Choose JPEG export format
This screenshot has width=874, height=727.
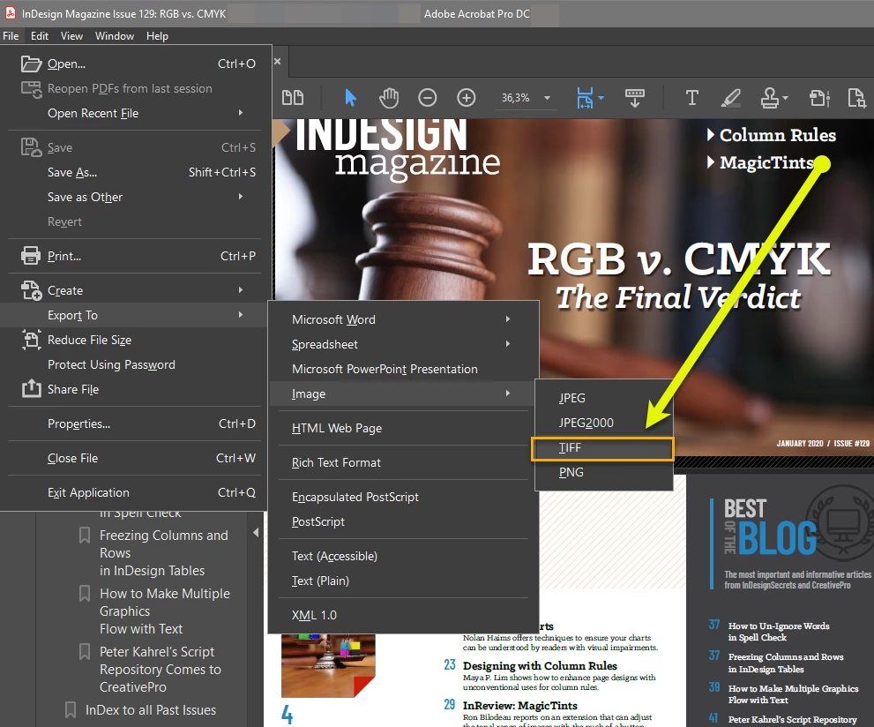click(603, 398)
